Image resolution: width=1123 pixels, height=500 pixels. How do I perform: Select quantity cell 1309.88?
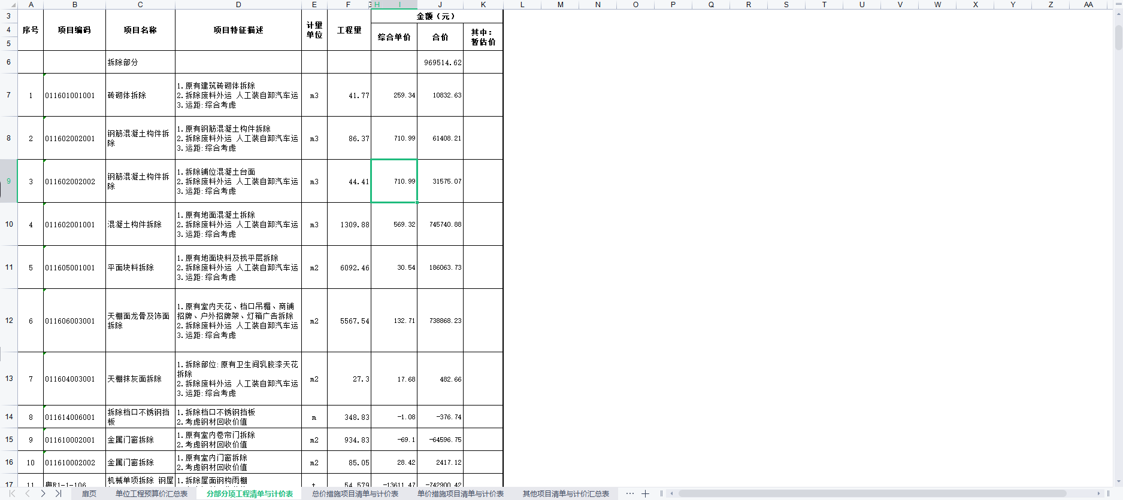(349, 224)
